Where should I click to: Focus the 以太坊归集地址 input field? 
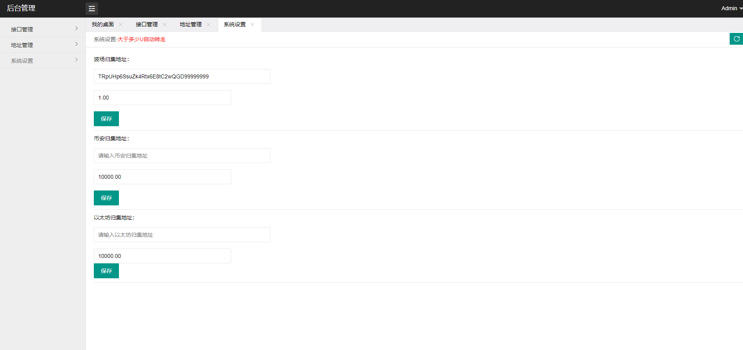[182, 235]
